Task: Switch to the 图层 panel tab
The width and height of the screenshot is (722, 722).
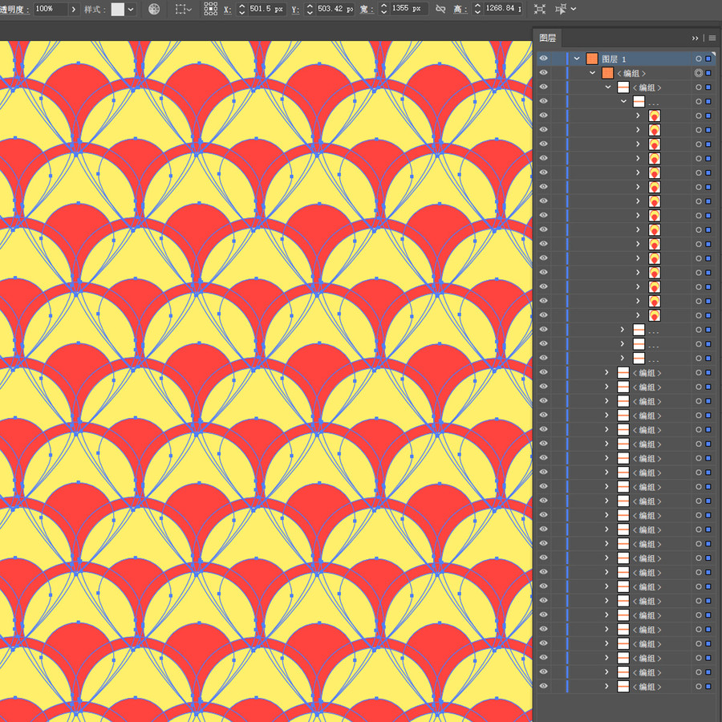Action: pyautogui.click(x=547, y=38)
